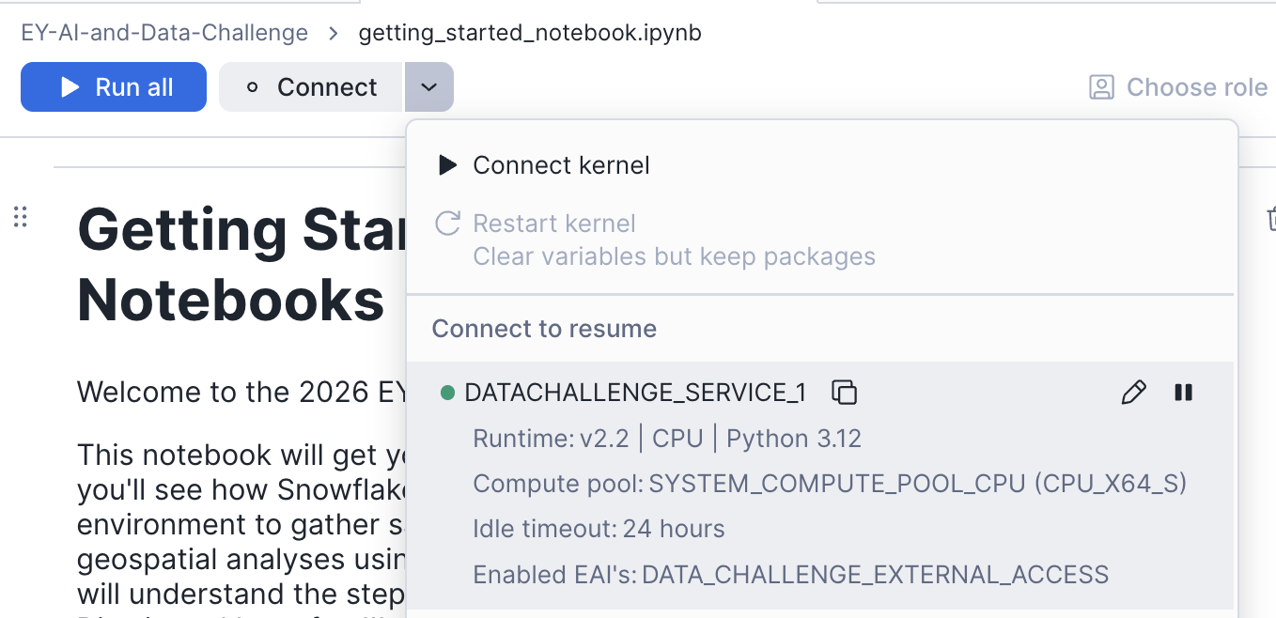
Task: Click the Connect button
Action: 311,87
